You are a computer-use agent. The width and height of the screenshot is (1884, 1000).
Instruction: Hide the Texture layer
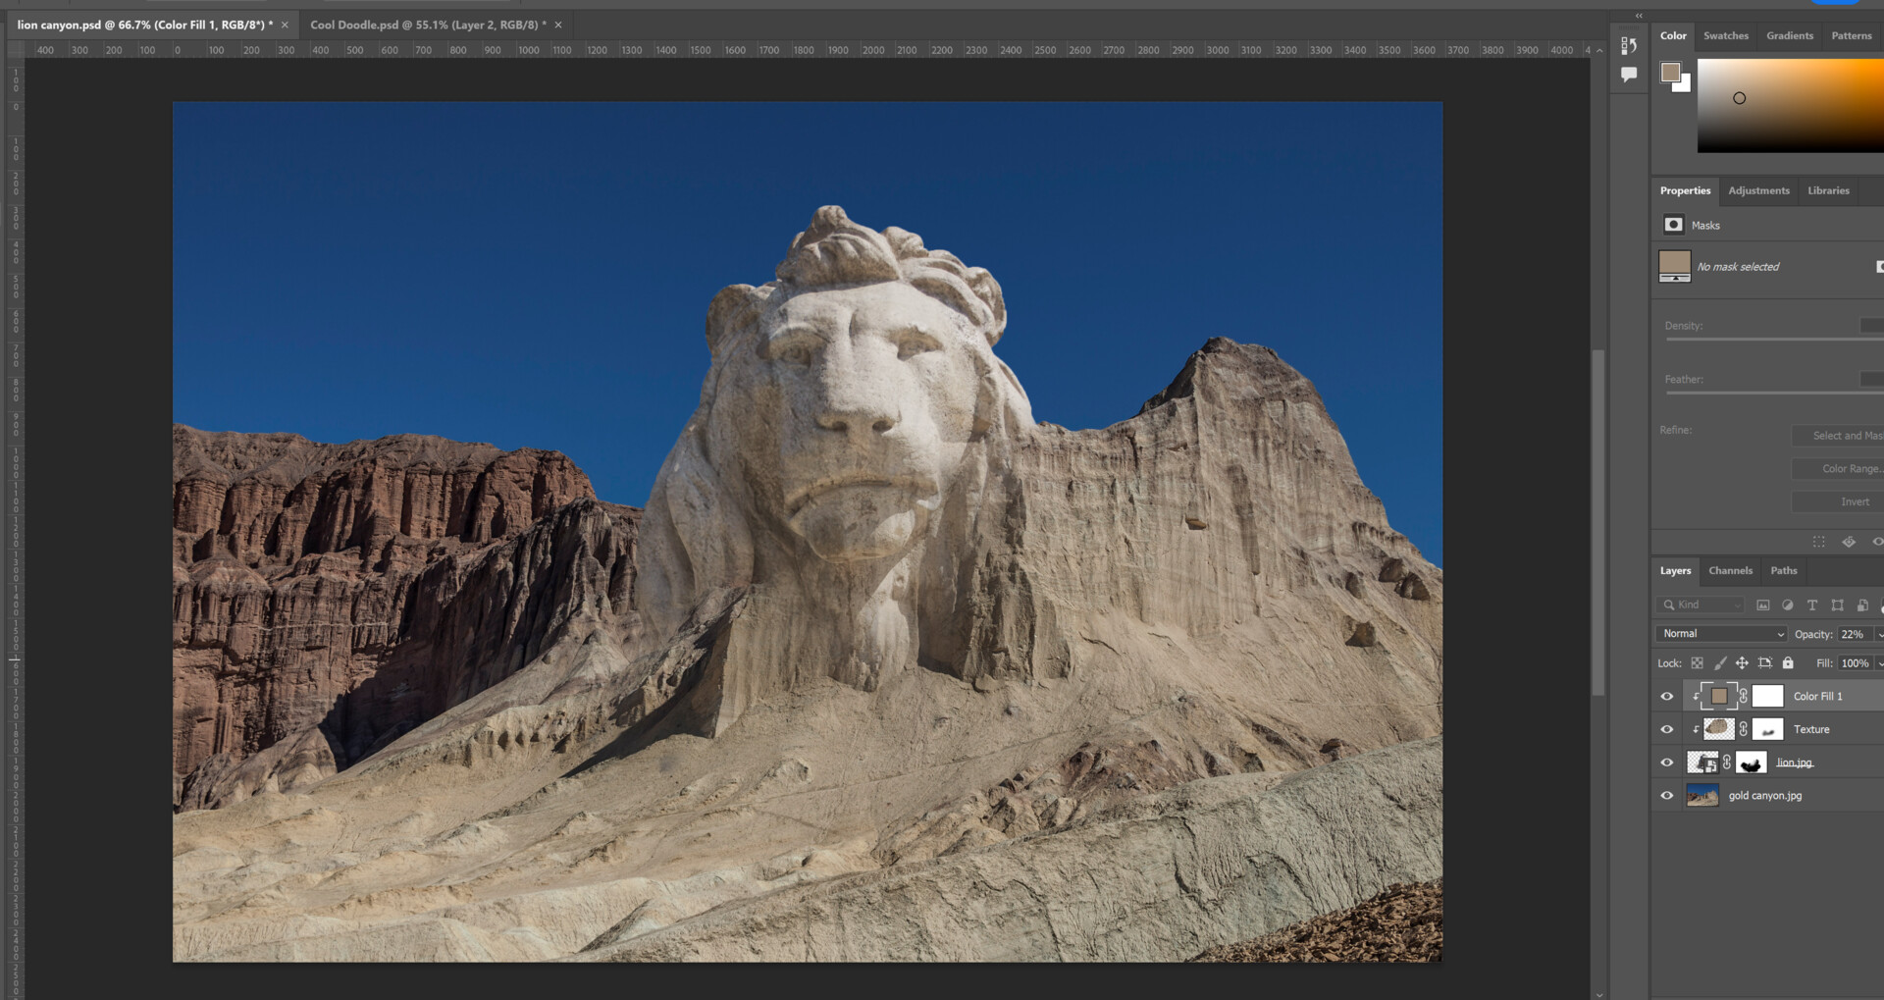click(1666, 729)
